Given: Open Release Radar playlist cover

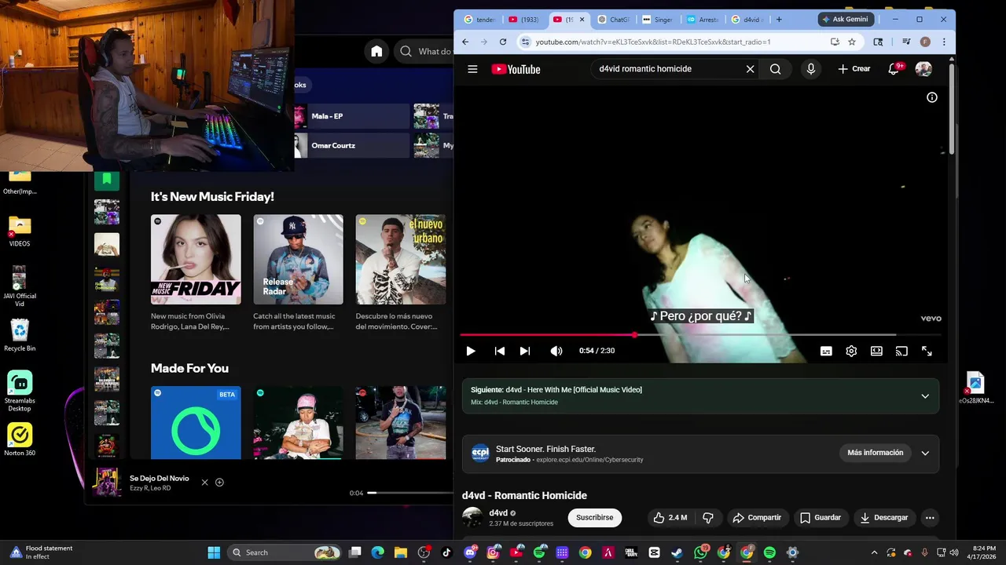Looking at the screenshot, I should tap(298, 259).
